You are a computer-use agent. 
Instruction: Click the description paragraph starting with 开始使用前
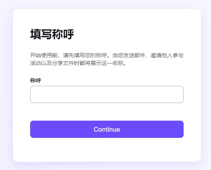click(107, 59)
